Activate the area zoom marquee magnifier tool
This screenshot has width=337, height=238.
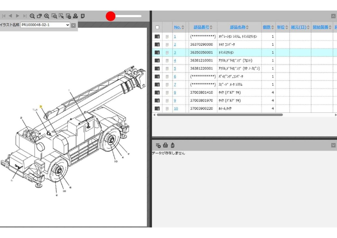[x=54, y=16]
